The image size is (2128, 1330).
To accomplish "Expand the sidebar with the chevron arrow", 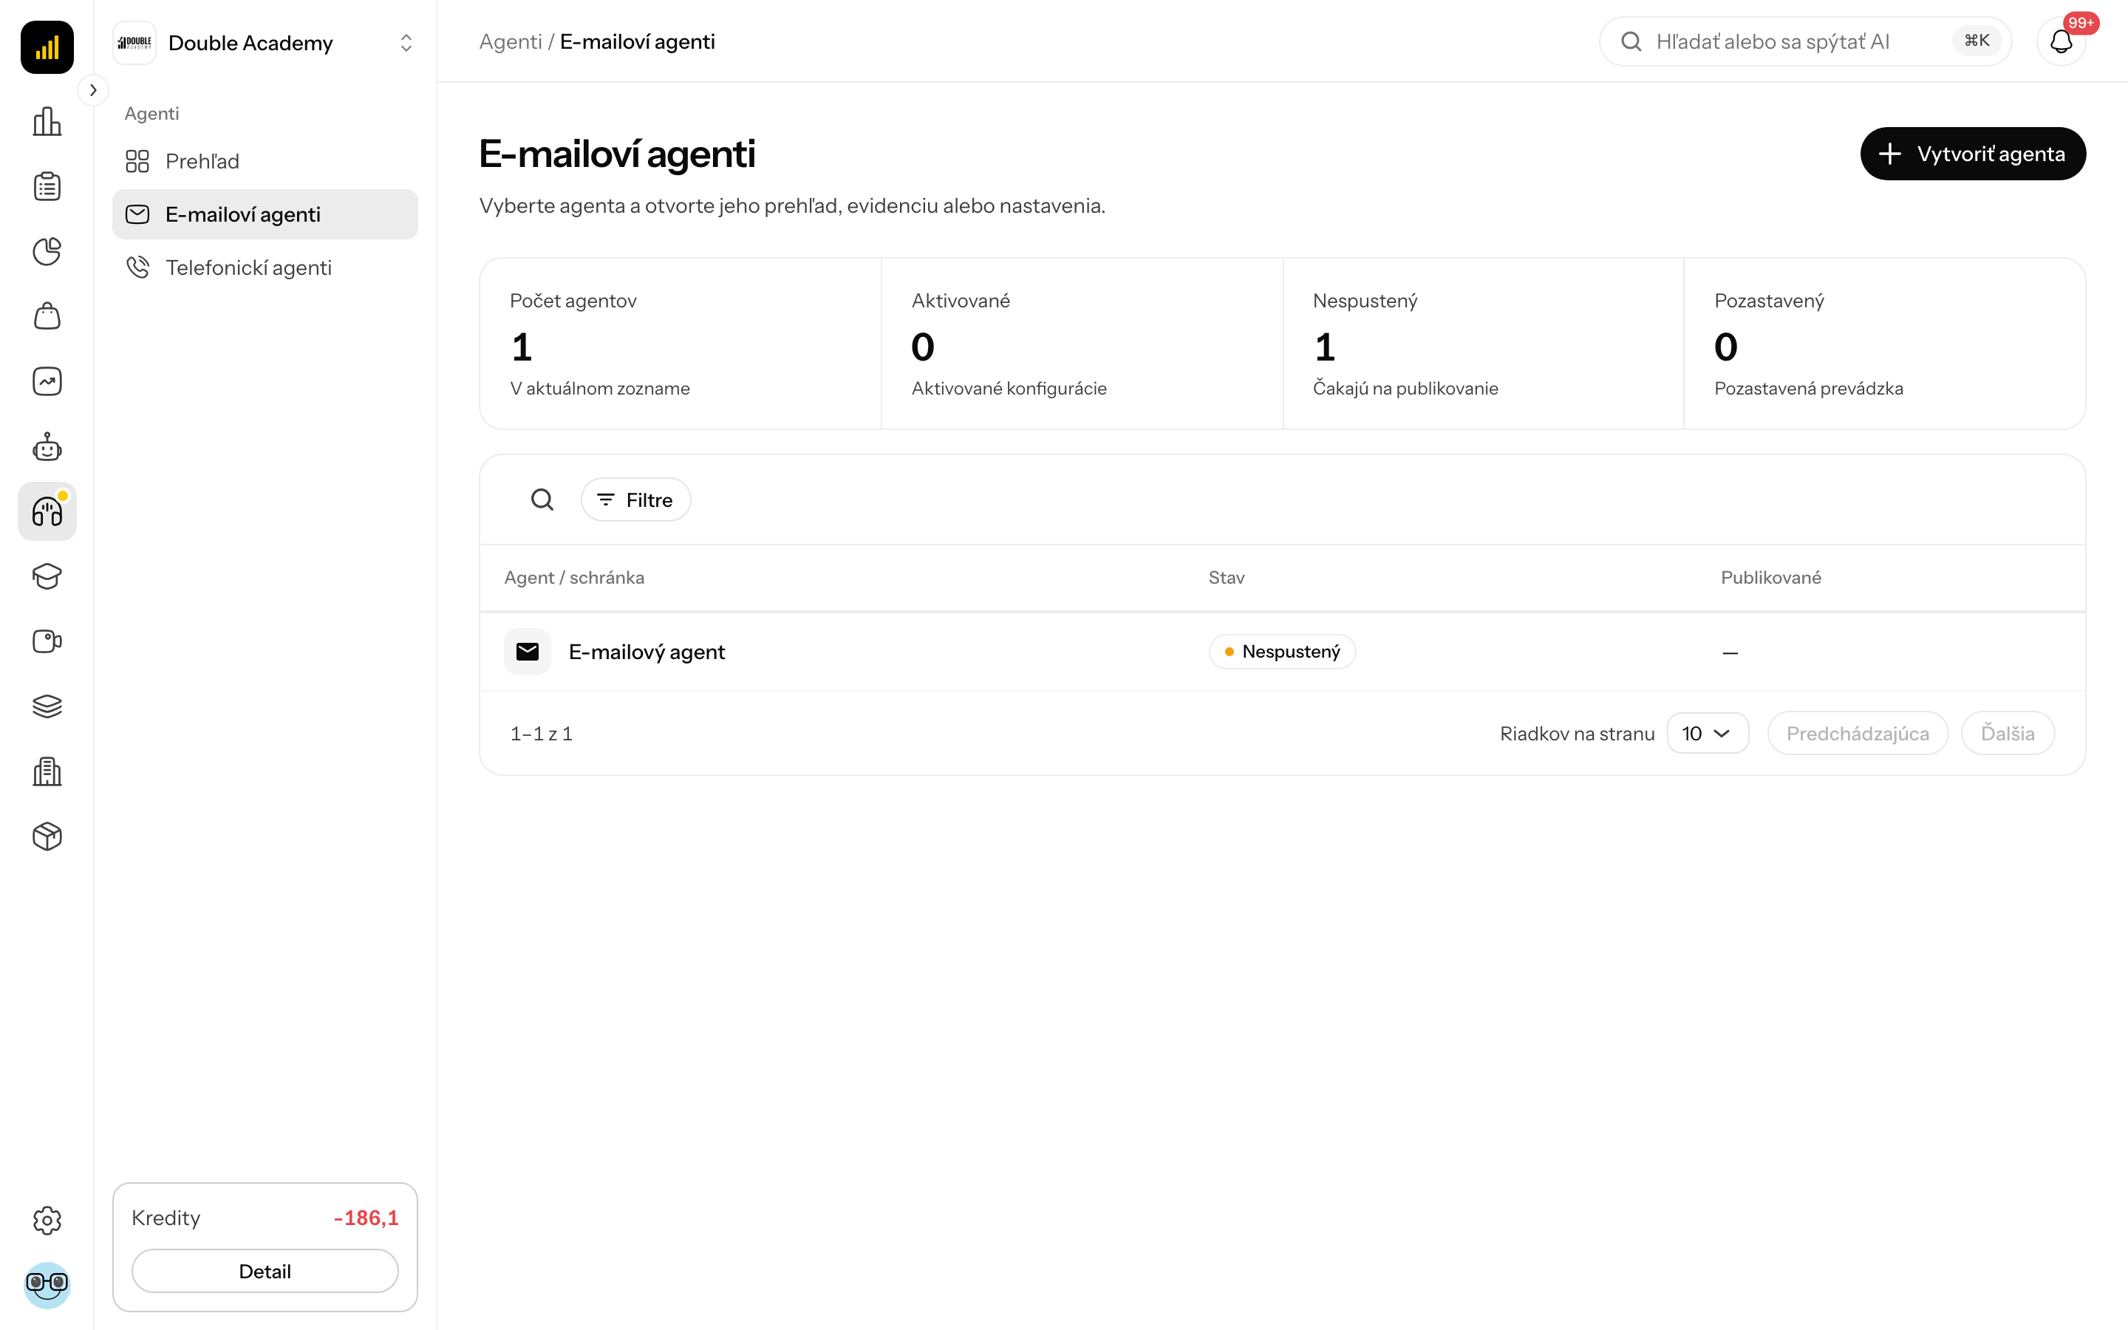I will point(93,89).
